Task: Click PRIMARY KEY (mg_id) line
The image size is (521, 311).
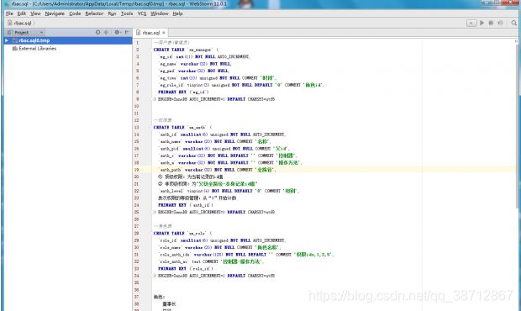Action: tap(183, 92)
